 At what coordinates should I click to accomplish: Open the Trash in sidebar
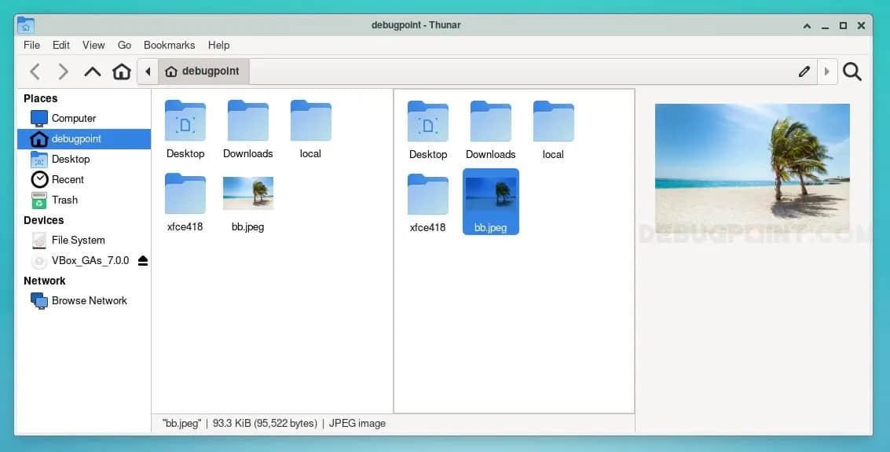click(x=64, y=200)
